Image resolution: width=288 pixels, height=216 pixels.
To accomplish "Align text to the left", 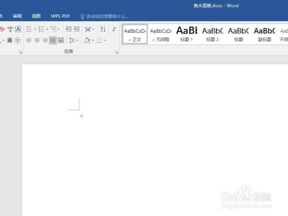I will click(x=29, y=40).
